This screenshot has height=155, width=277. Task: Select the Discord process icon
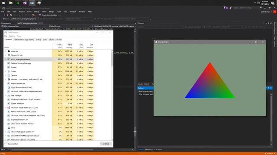(9, 55)
